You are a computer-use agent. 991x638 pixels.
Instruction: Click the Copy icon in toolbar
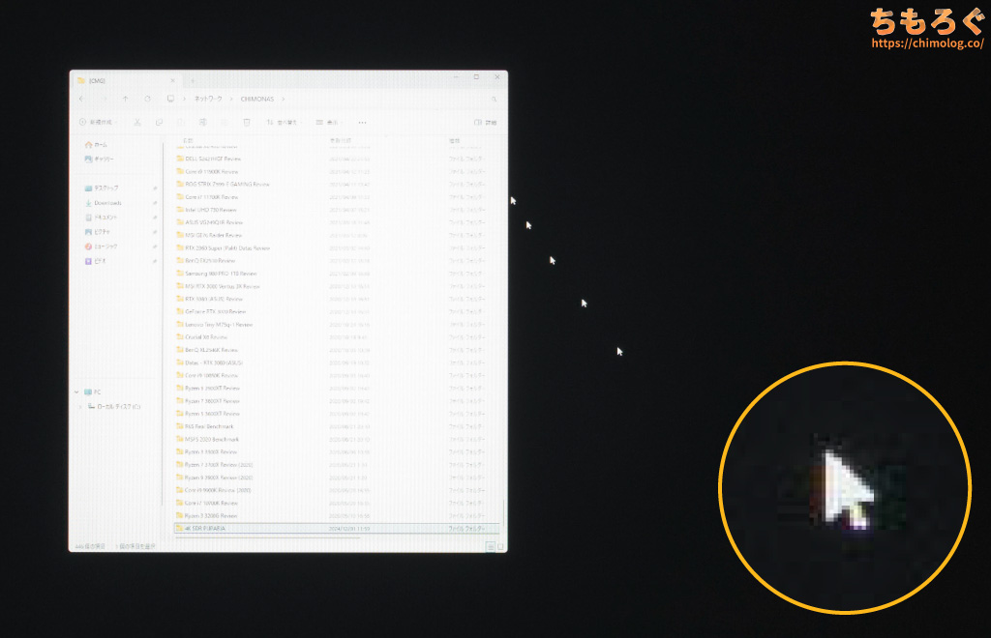click(158, 123)
